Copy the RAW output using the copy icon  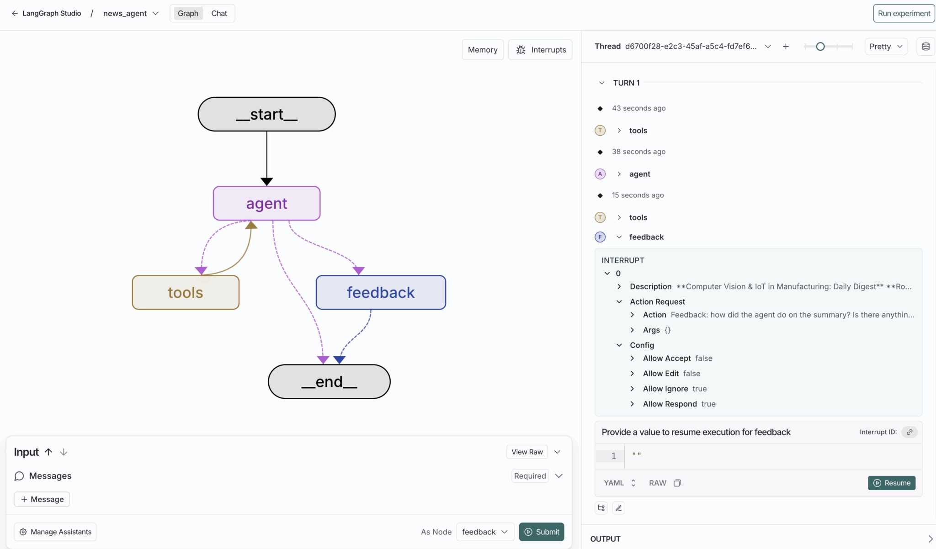tap(677, 483)
